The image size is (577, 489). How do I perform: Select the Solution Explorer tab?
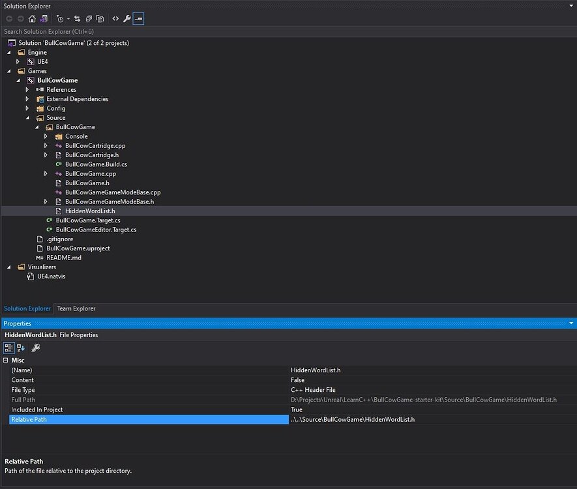[x=27, y=308]
